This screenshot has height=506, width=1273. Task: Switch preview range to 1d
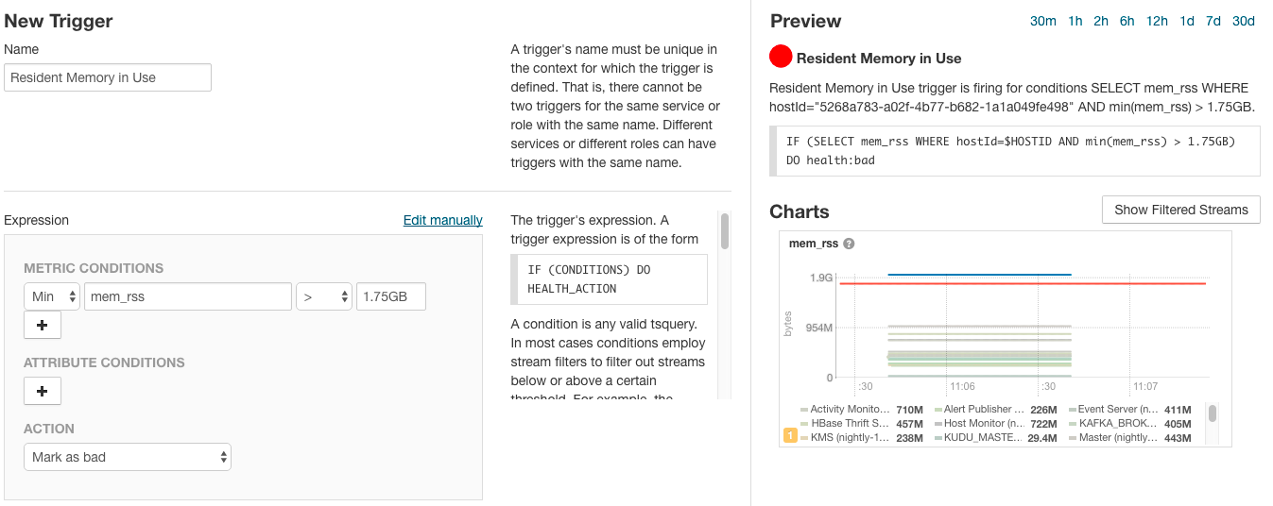1187,21
